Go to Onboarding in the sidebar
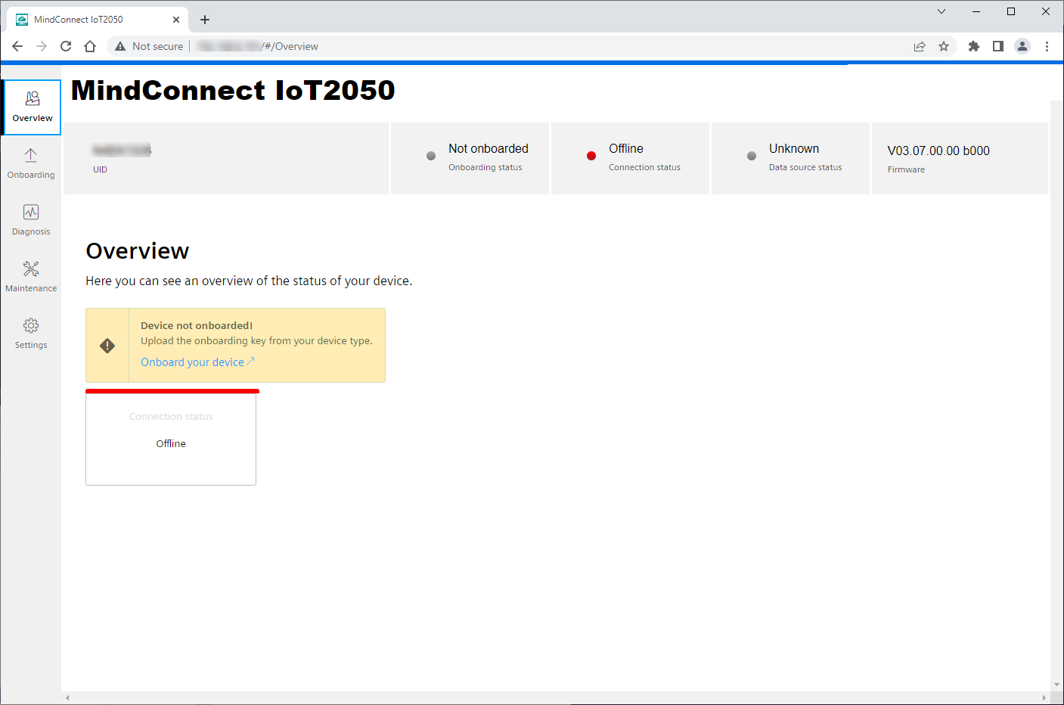Screen dimensions: 1064x705 point(31,163)
